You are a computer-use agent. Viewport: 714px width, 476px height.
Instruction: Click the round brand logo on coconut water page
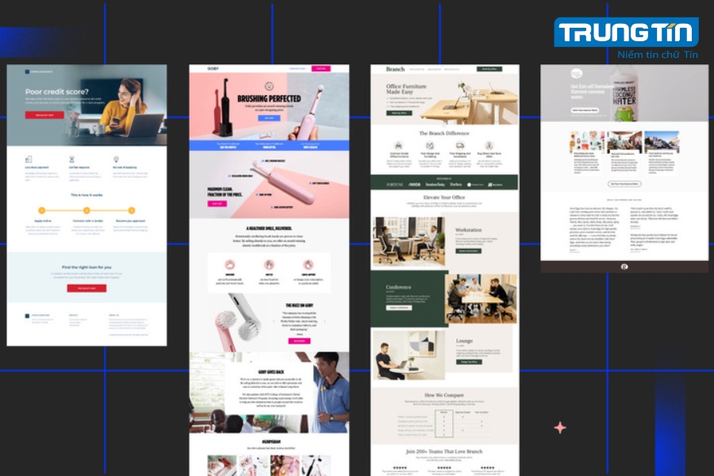click(x=576, y=73)
